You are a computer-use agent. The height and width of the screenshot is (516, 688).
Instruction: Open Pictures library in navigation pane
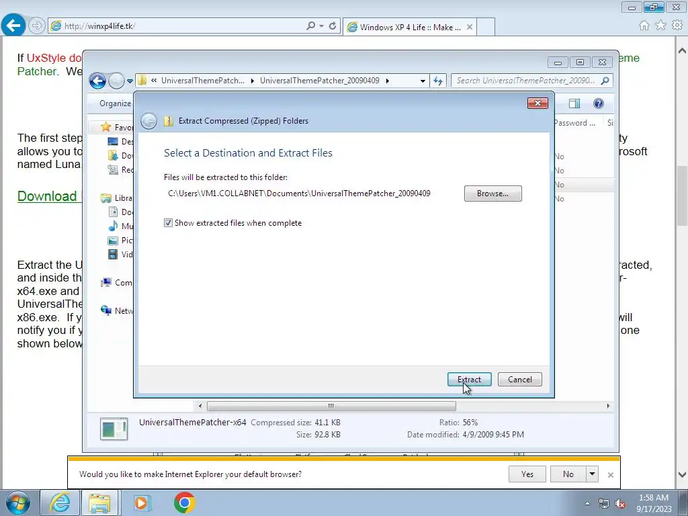[x=121, y=240]
